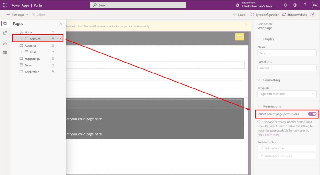Select the Fruit page
This screenshot has height=175, width=320.
33,52
